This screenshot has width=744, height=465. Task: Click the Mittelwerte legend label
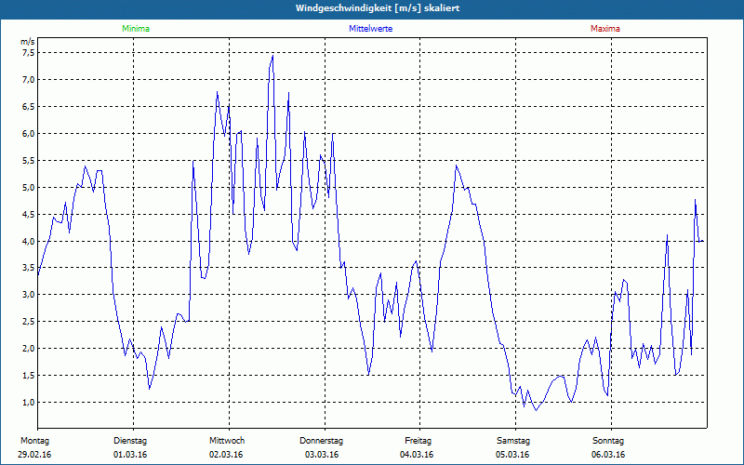[x=370, y=29]
